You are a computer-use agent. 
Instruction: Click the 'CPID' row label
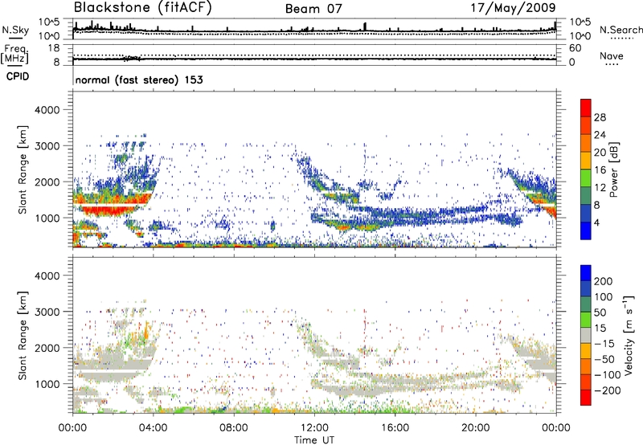(18, 76)
